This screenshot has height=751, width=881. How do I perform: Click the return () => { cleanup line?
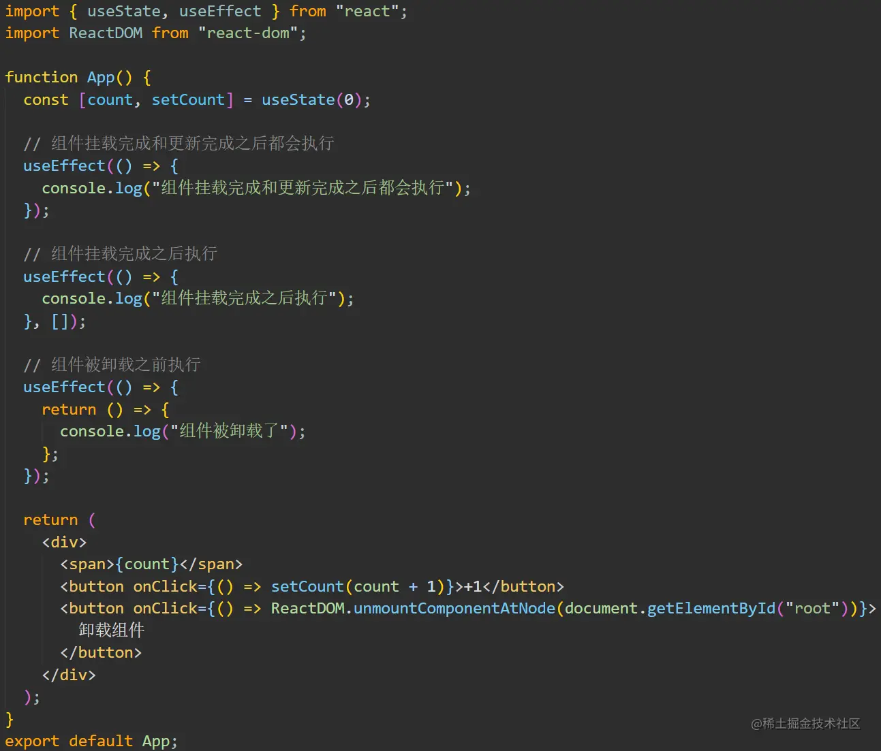[x=106, y=409]
